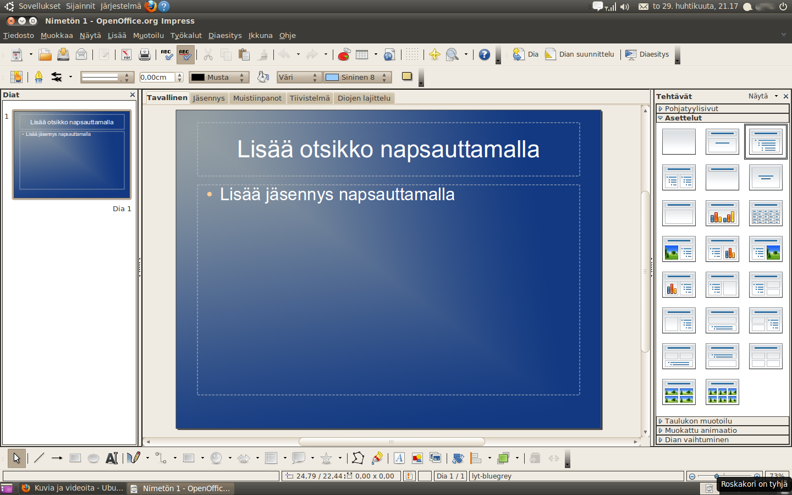
Task: Click the Print icon in toolbar
Action: (145, 54)
